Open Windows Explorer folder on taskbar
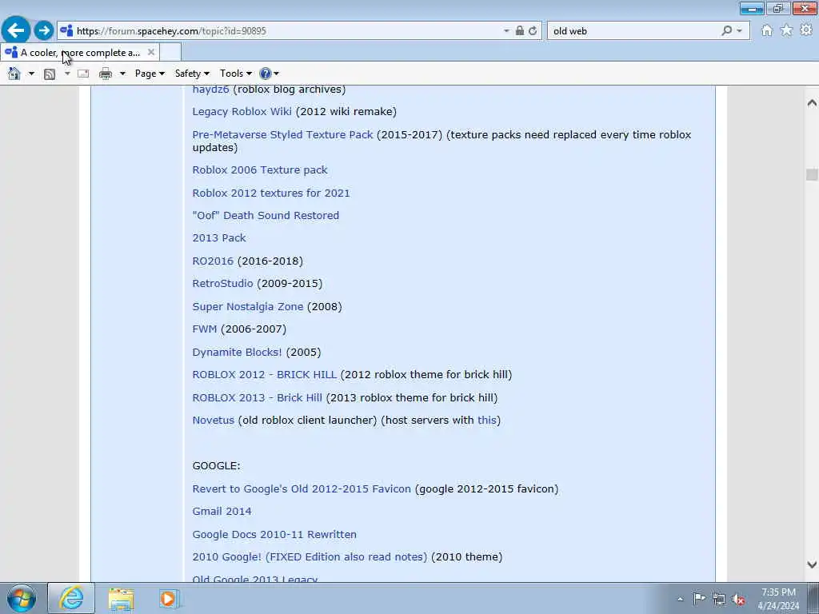Viewport: 819px width, 614px height. click(x=122, y=599)
